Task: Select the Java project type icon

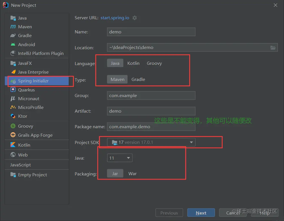Action: [13, 18]
